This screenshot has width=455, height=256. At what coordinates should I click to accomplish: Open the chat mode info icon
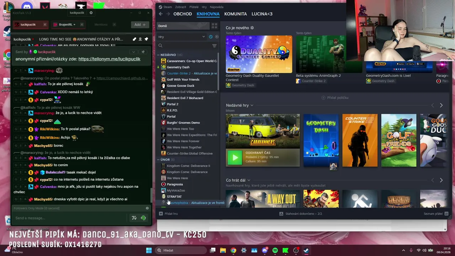tap(147, 208)
